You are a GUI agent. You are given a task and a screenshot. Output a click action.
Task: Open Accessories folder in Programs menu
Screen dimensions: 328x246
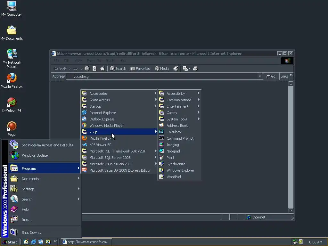point(119,94)
